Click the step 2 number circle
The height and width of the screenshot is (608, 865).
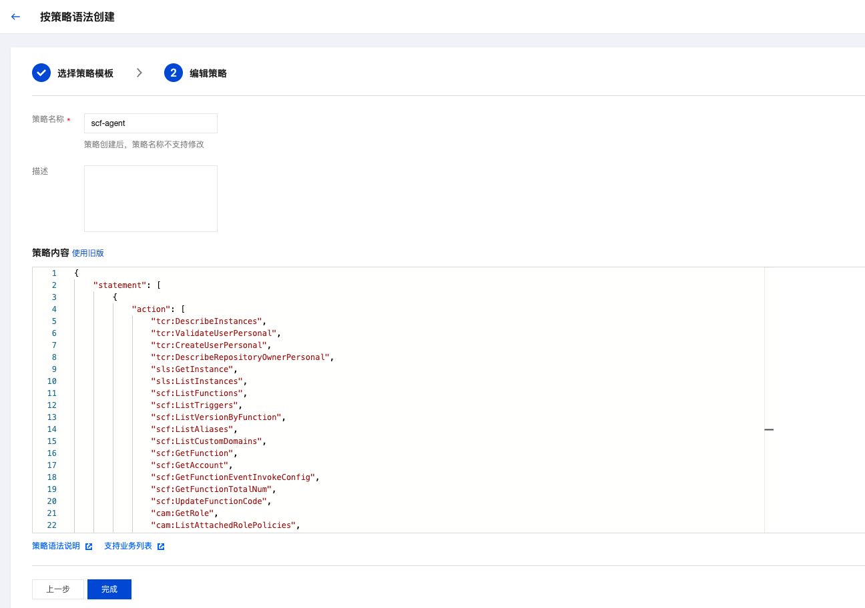coord(174,73)
